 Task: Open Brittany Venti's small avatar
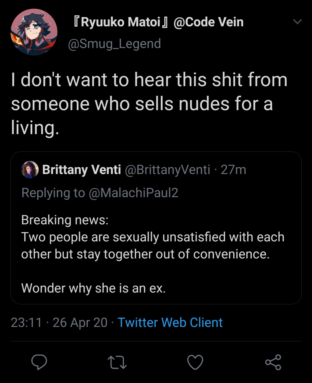coord(30,170)
